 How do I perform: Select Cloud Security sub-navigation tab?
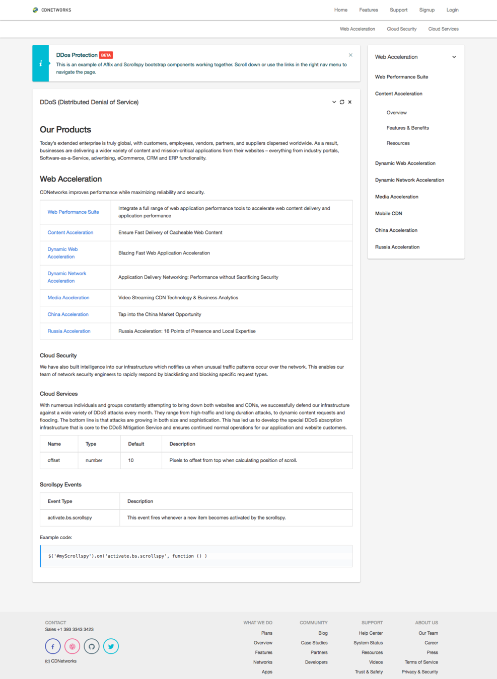[x=402, y=29]
